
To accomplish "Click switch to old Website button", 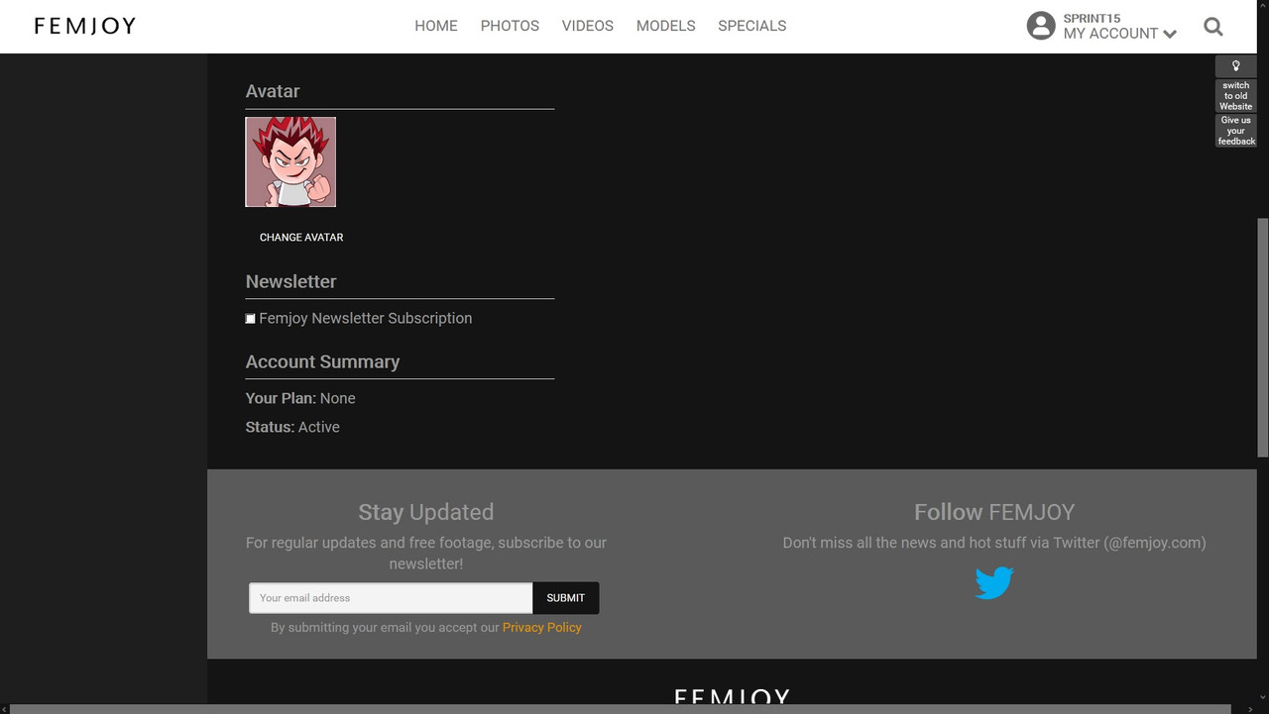I will coord(1236,96).
